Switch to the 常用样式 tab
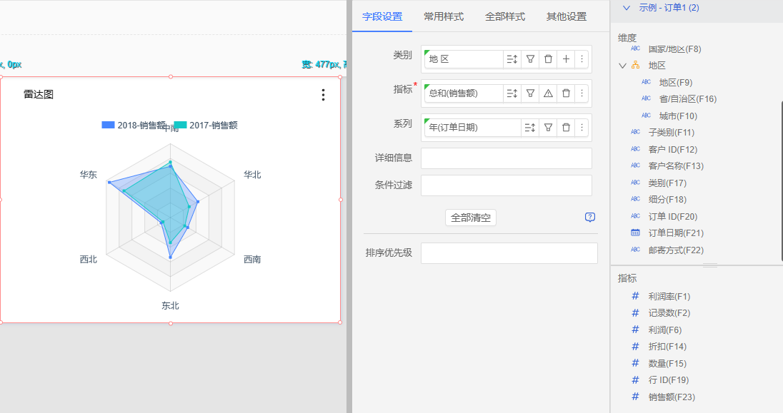 coord(443,16)
